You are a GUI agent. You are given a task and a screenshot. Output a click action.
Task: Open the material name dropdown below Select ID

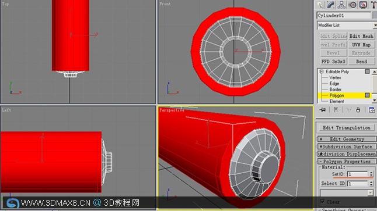[x=347, y=192]
